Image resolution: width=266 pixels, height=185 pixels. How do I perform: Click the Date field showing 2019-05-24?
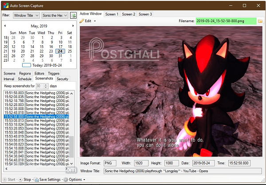[x=203, y=163]
